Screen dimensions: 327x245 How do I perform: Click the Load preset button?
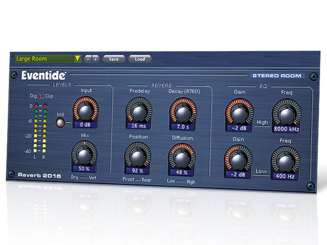(x=139, y=59)
